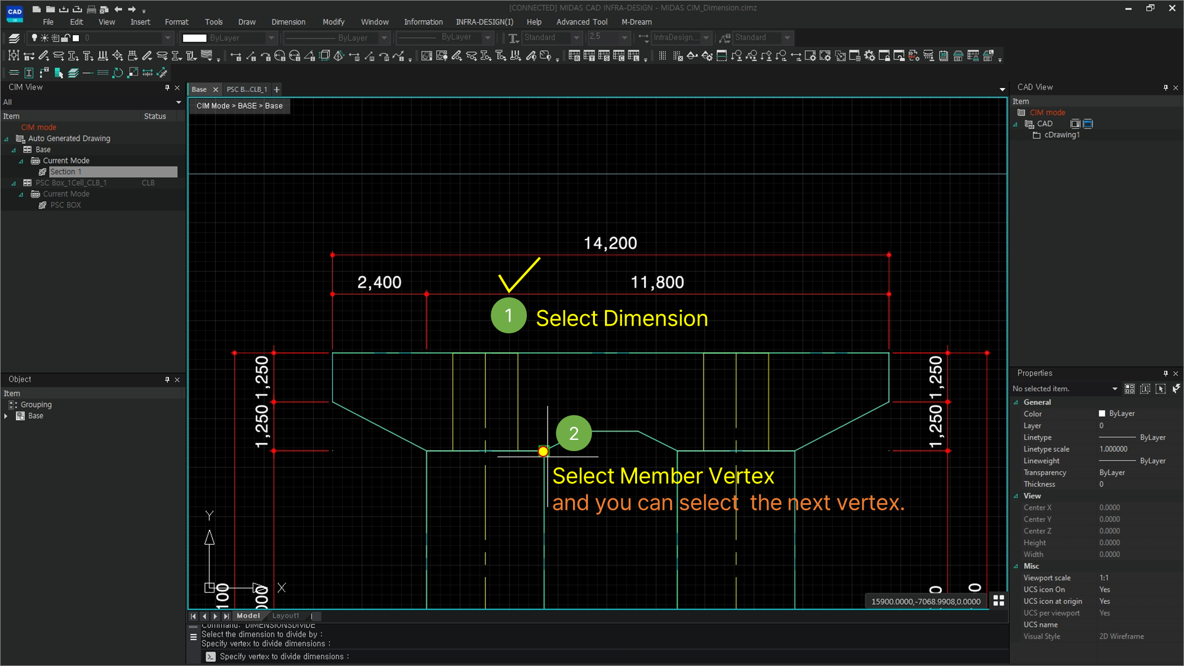This screenshot has width=1184, height=666.
Task: Click the Undo arrow icon
Action: [118, 9]
